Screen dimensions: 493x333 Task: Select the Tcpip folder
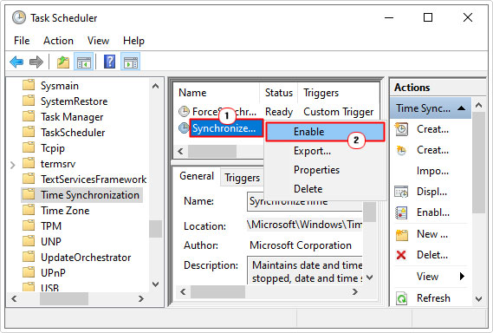pyautogui.click(x=53, y=148)
